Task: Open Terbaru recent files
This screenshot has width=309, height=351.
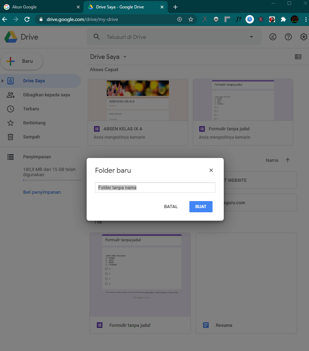Action: (41, 109)
